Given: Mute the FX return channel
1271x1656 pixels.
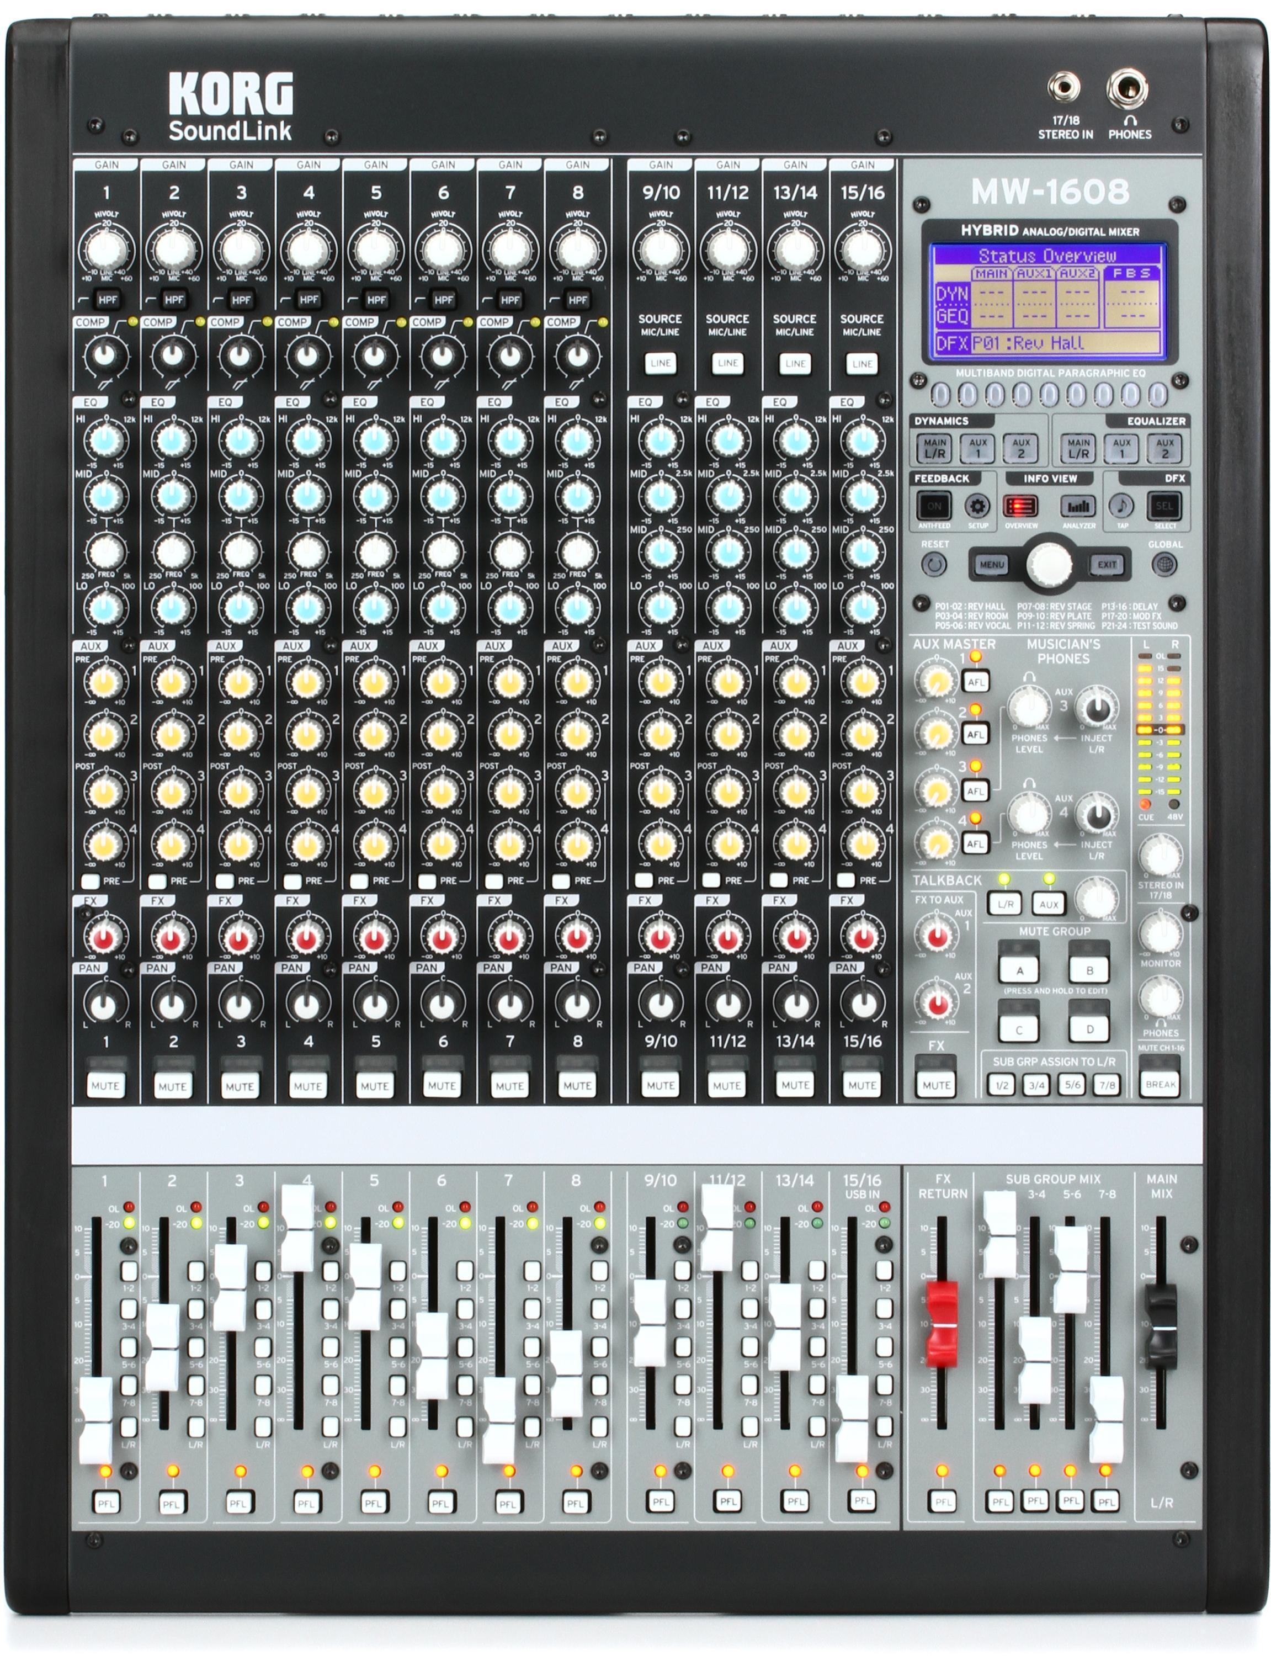Looking at the screenshot, I should coord(936,1085).
